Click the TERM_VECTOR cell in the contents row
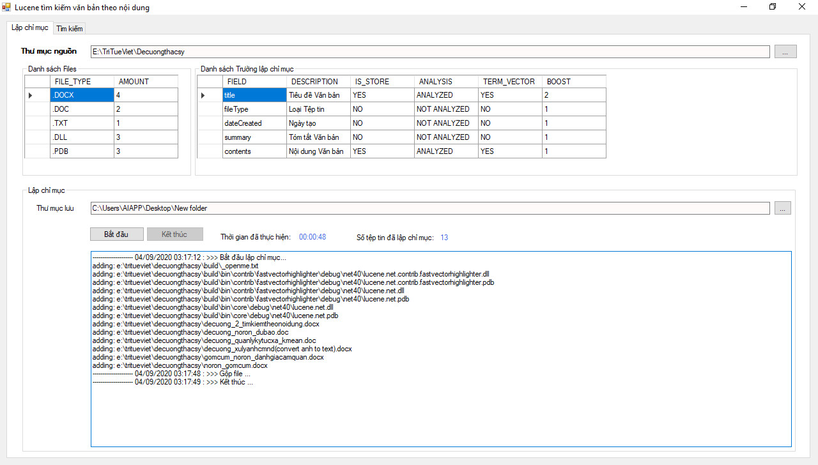Image resolution: width=818 pixels, height=465 pixels. [x=511, y=151]
